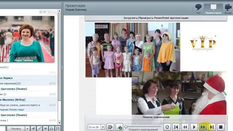Screen dimensions: 233x131
Task: Send message with Послать button
Action: pos(16,128)
